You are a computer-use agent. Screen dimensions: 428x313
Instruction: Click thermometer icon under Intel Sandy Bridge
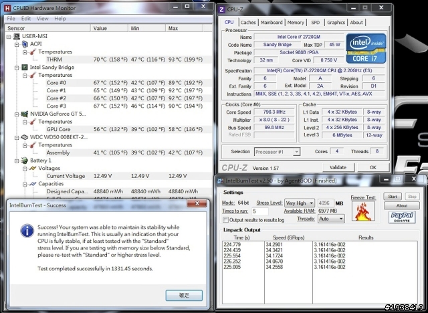click(33, 75)
